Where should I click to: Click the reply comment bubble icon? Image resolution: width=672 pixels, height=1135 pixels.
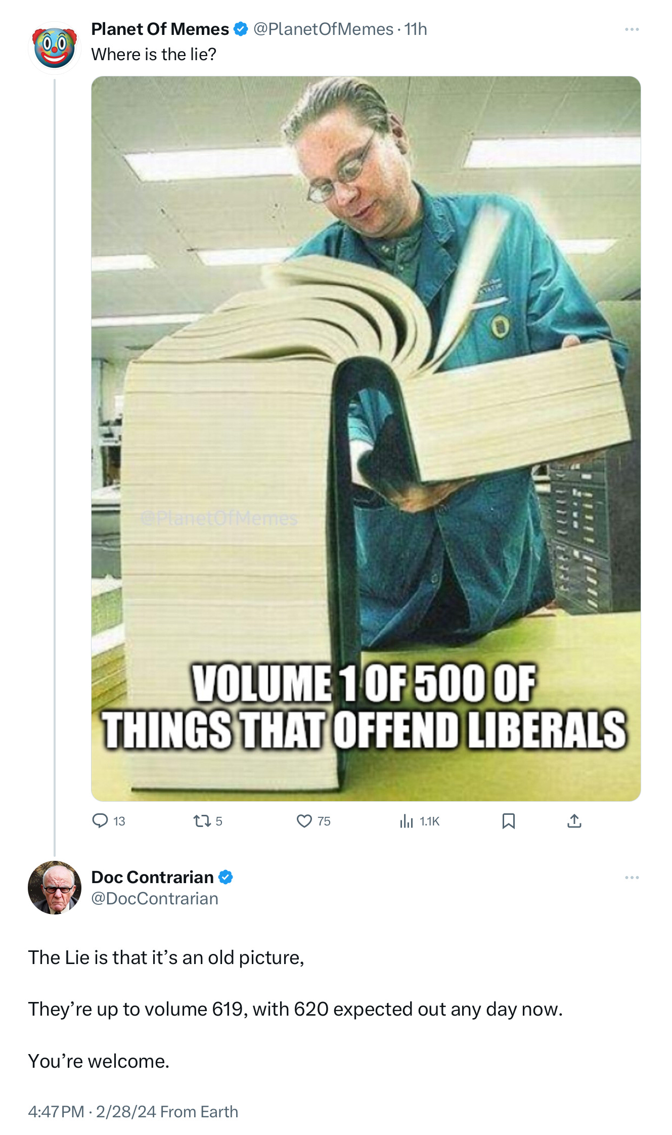100,820
